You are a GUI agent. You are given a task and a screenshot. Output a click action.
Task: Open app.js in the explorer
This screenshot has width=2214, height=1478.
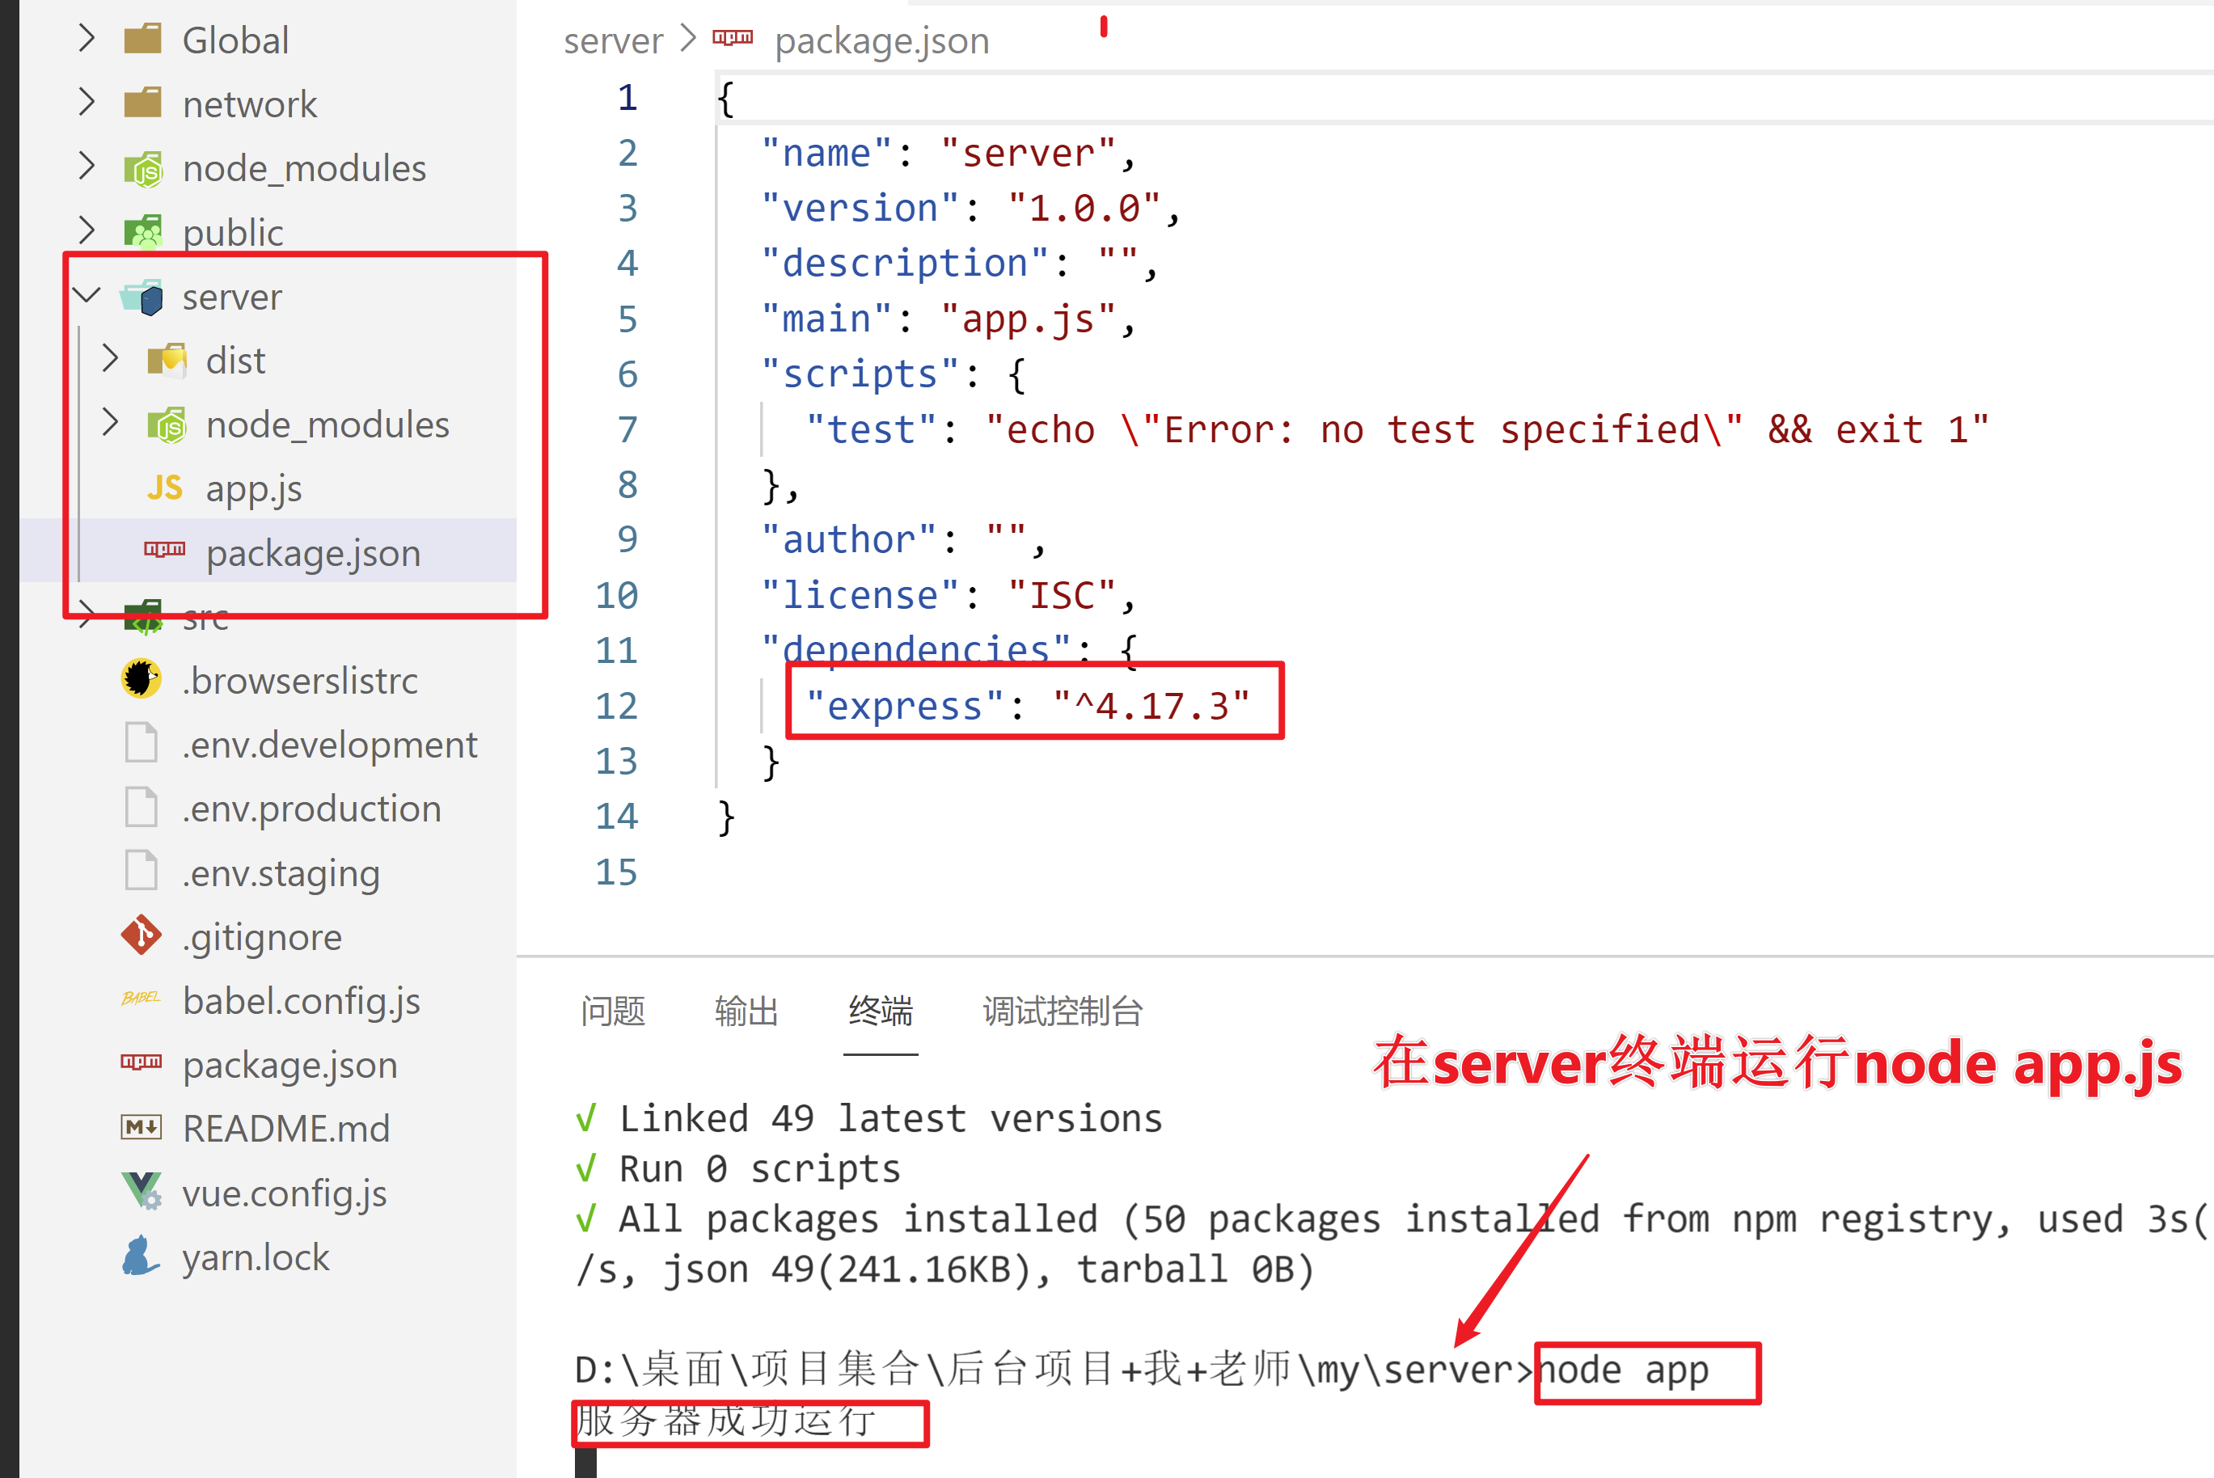(254, 488)
